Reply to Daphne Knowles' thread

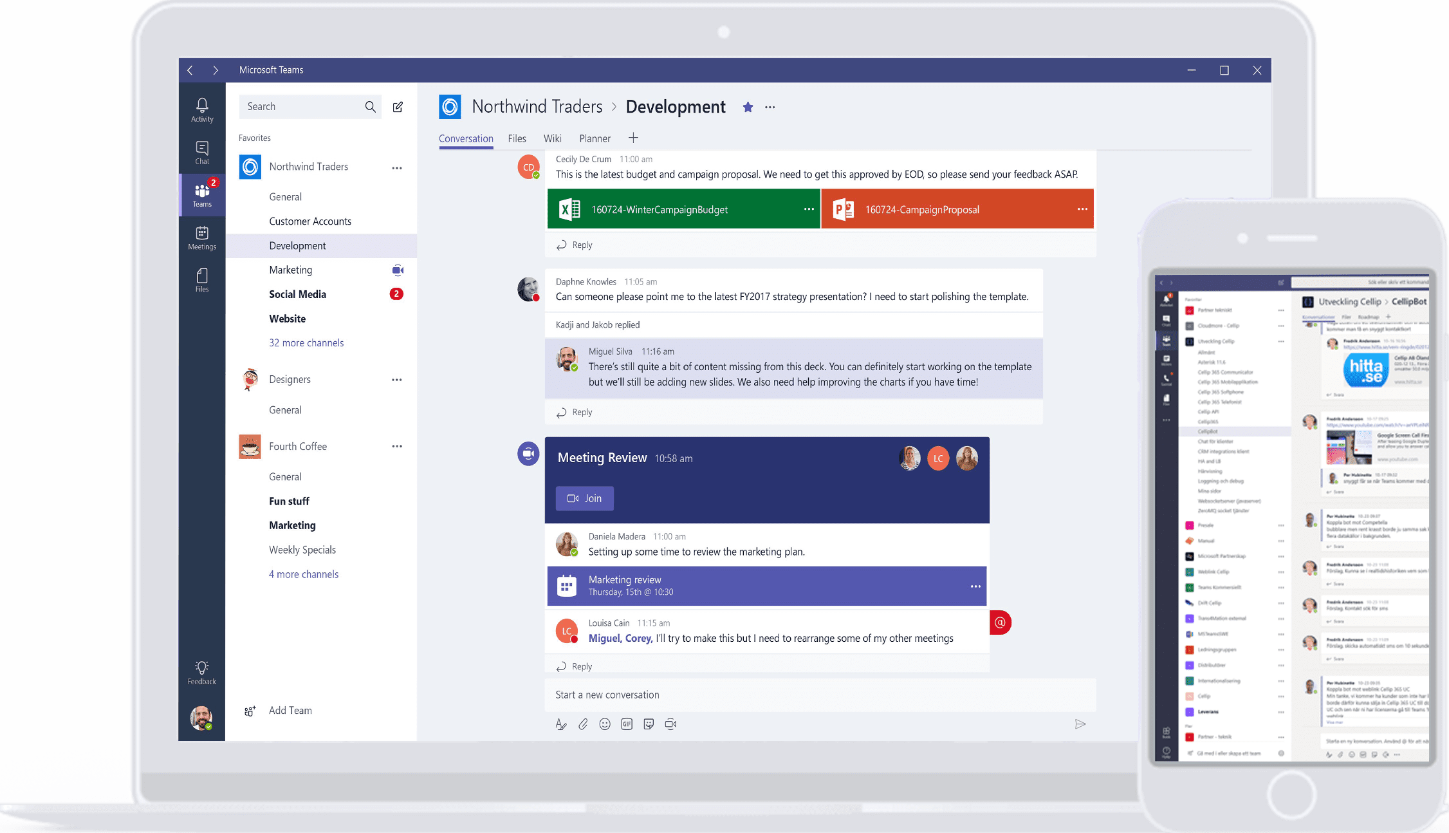575,413
